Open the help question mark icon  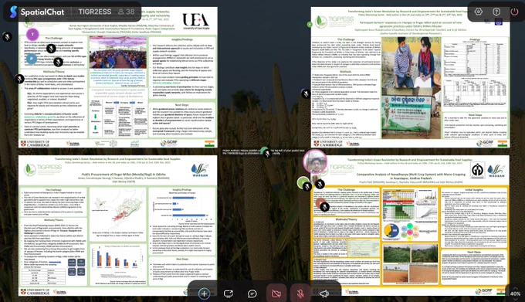pyautogui.click(x=496, y=12)
